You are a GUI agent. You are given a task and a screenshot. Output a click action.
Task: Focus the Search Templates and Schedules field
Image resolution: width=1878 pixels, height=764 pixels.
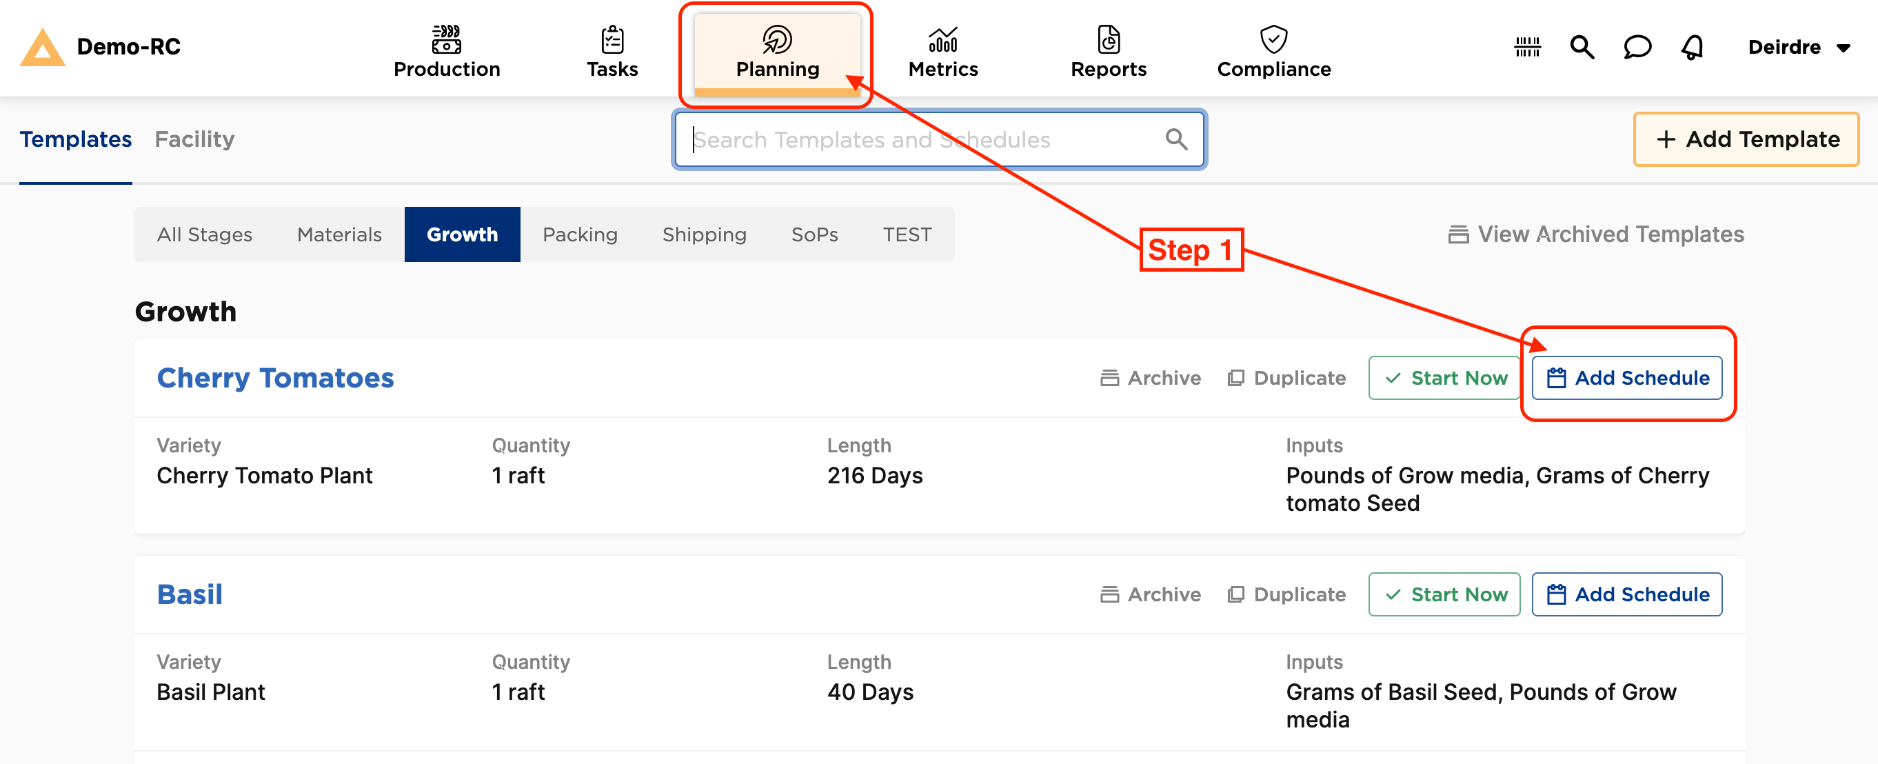(939, 139)
